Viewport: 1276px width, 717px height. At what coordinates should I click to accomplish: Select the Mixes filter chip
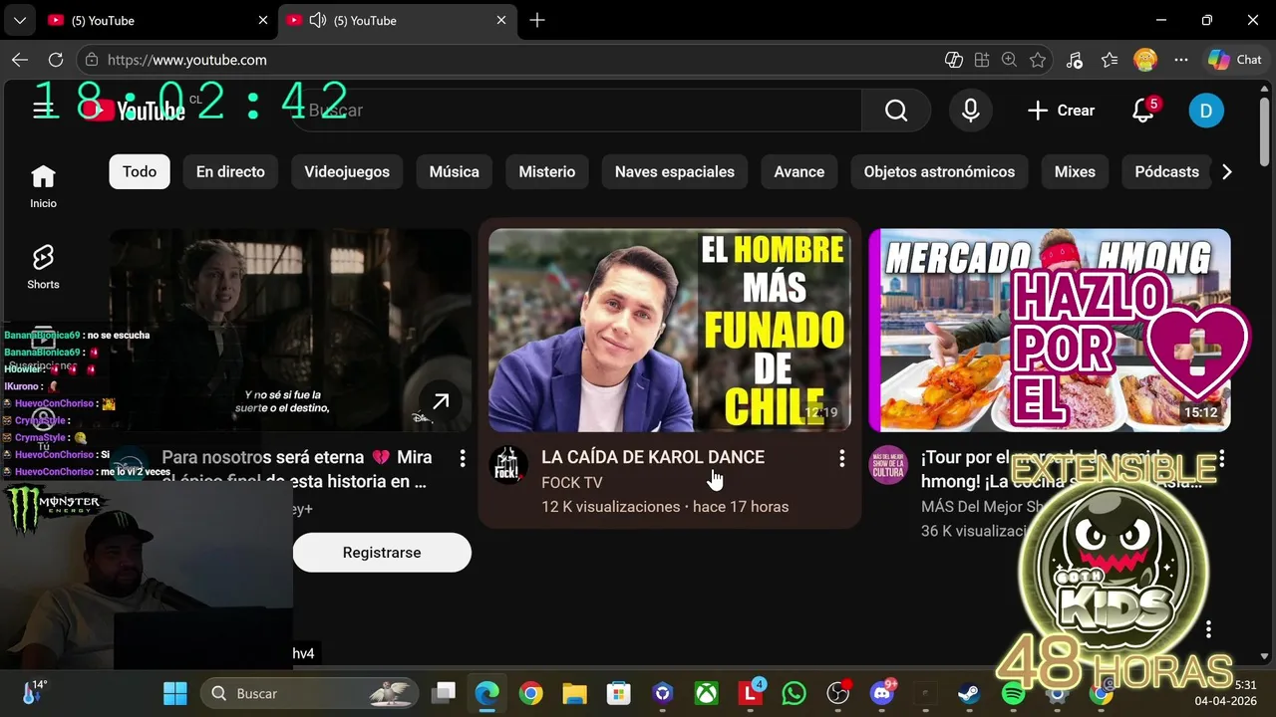click(x=1075, y=171)
